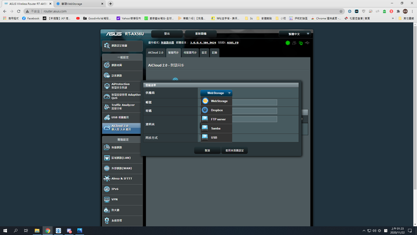
Task: Open the Facebook bookmark
Action: point(31,19)
